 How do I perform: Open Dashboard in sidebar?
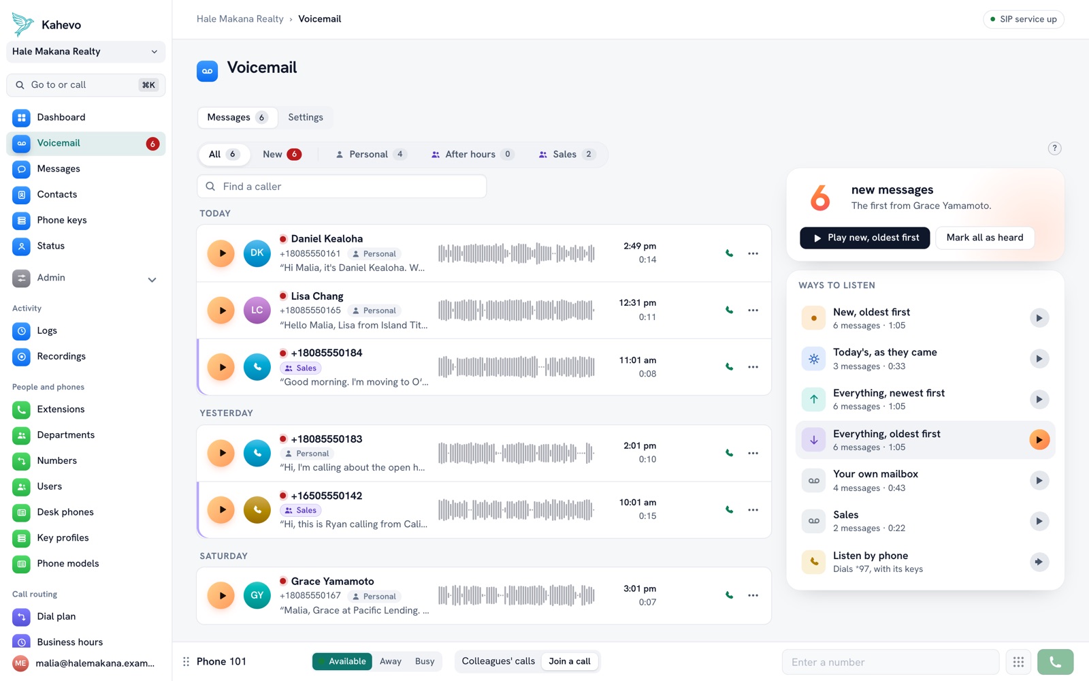(86, 117)
